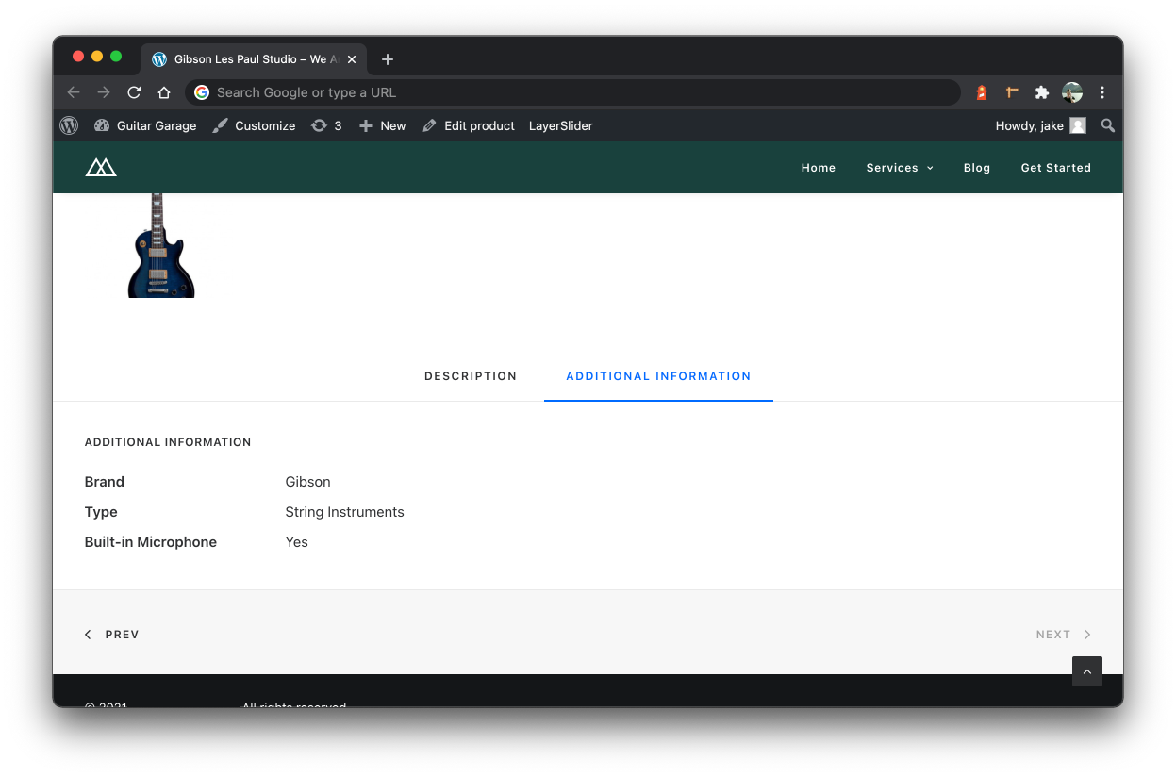Switch to the Description tab
This screenshot has width=1176, height=777.
click(x=470, y=375)
